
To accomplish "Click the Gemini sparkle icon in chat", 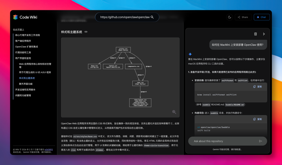I will [190, 54].
